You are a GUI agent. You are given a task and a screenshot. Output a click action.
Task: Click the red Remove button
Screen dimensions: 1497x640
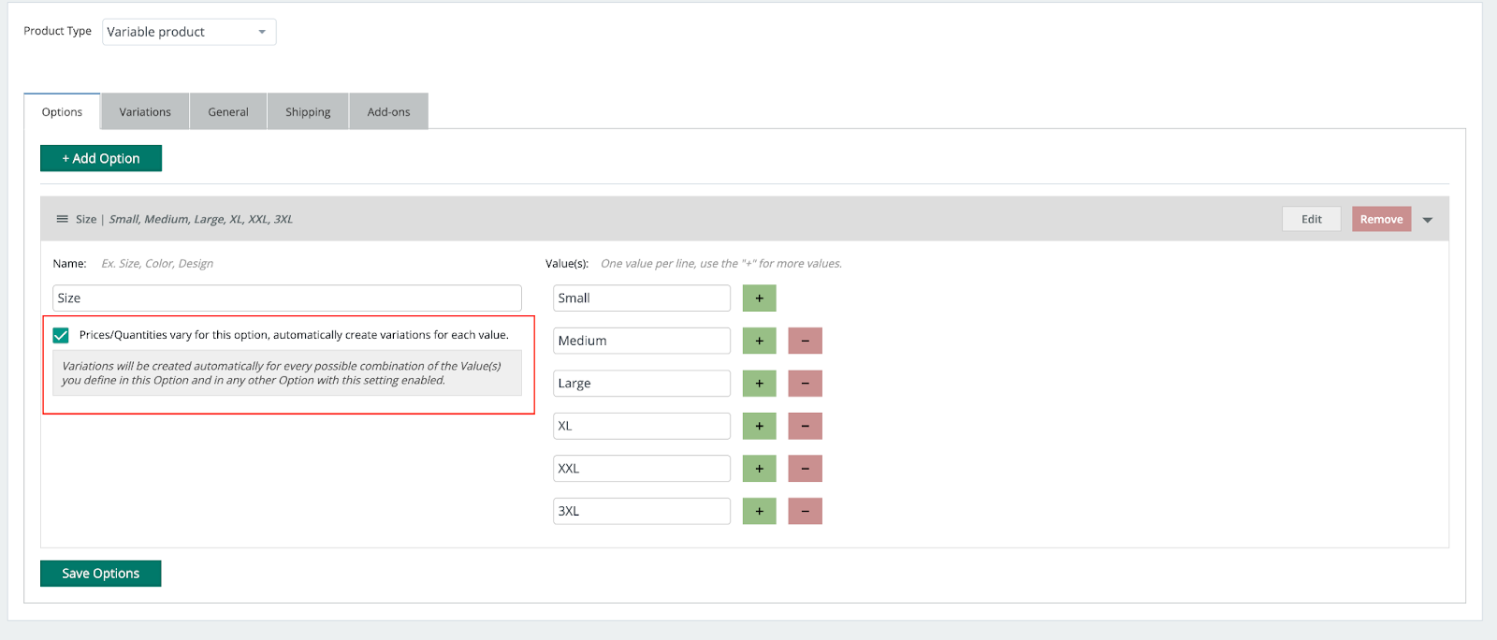[1381, 219]
